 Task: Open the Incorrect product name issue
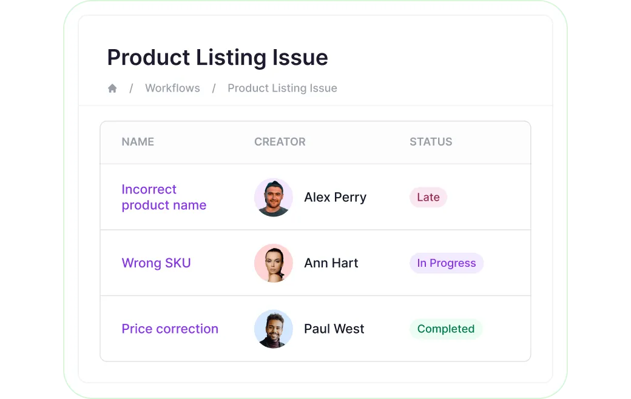[x=164, y=197]
